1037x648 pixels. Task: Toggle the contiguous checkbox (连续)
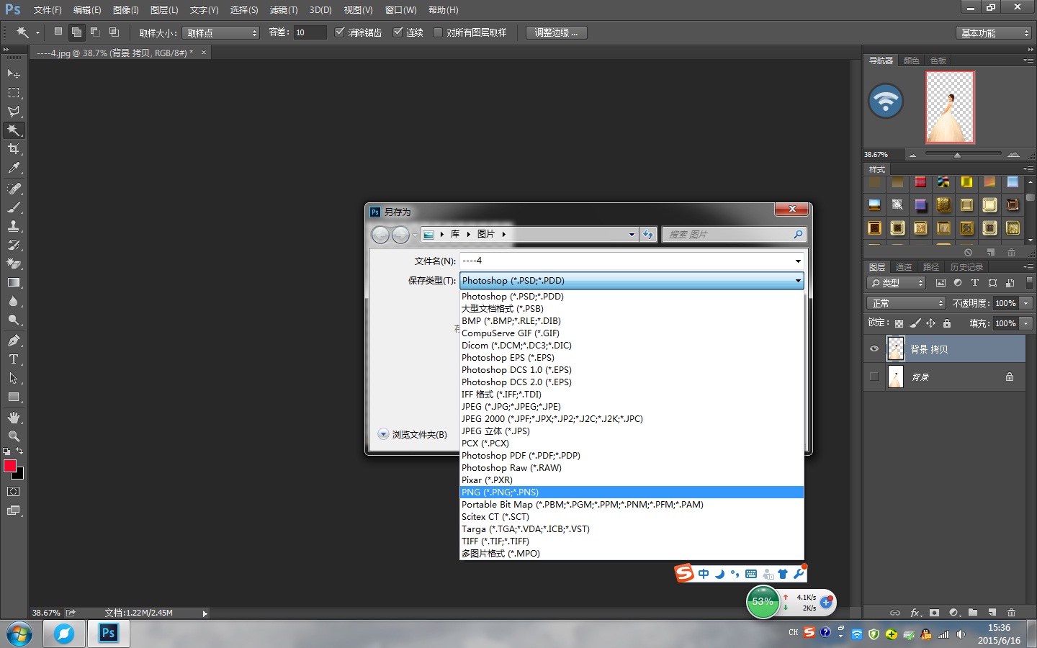pyautogui.click(x=398, y=32)
